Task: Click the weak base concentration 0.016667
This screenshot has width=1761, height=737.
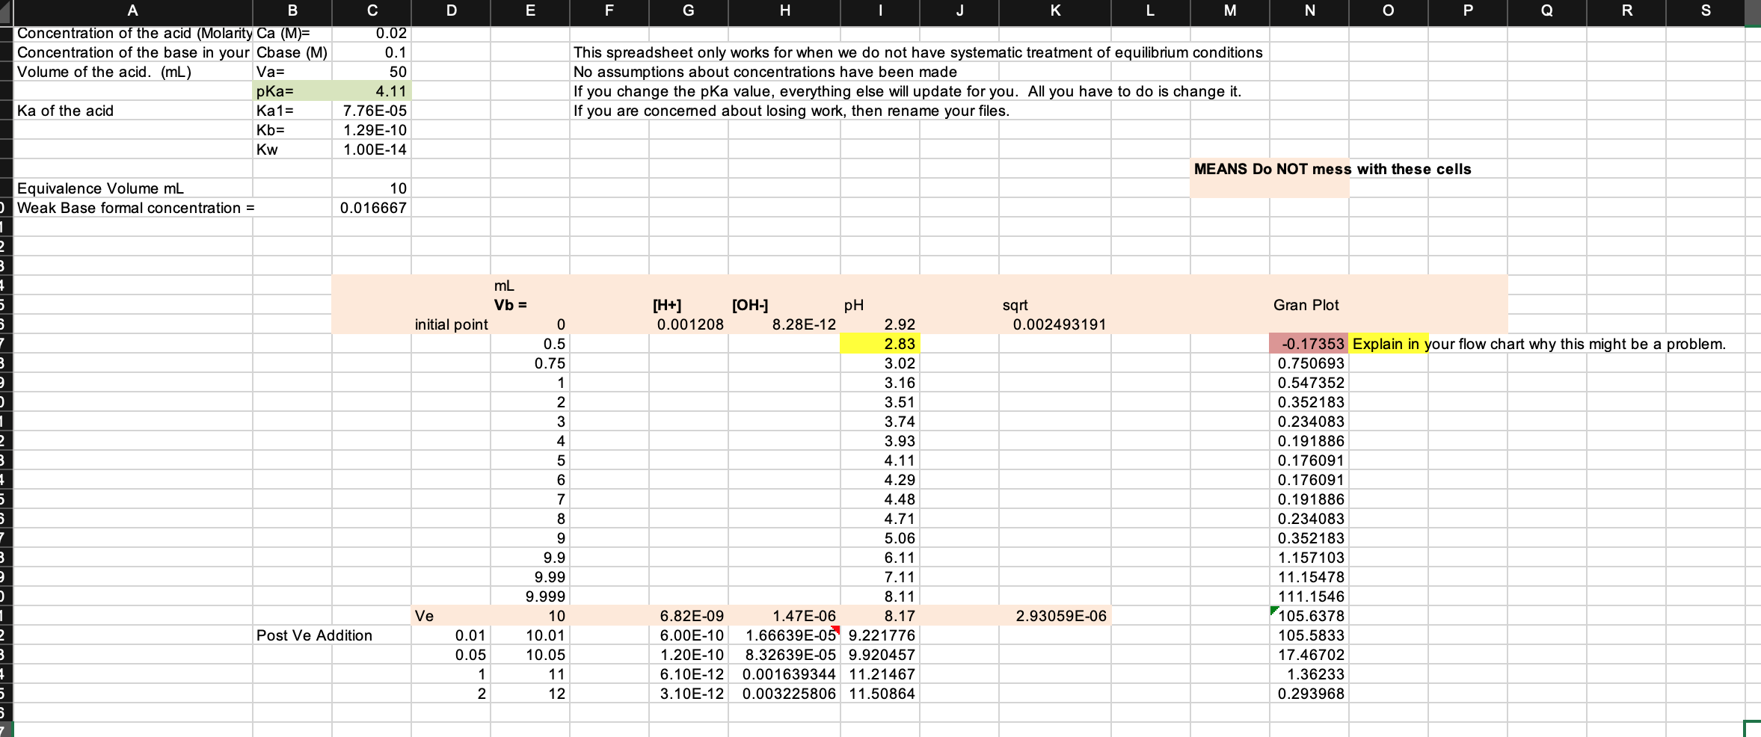Action: coord(372,208)
